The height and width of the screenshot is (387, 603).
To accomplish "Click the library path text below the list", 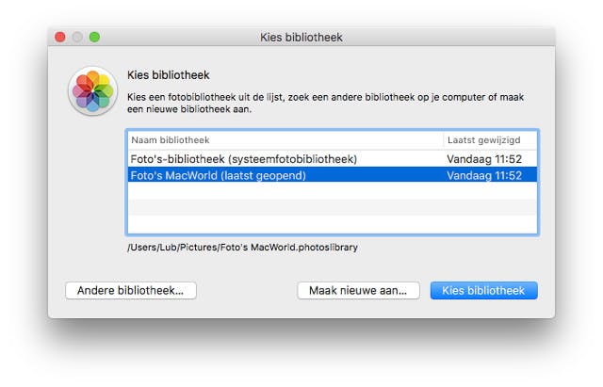I will (242, 248).
